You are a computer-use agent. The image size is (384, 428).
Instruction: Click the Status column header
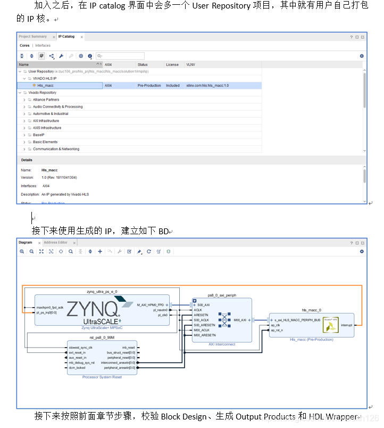150,65
